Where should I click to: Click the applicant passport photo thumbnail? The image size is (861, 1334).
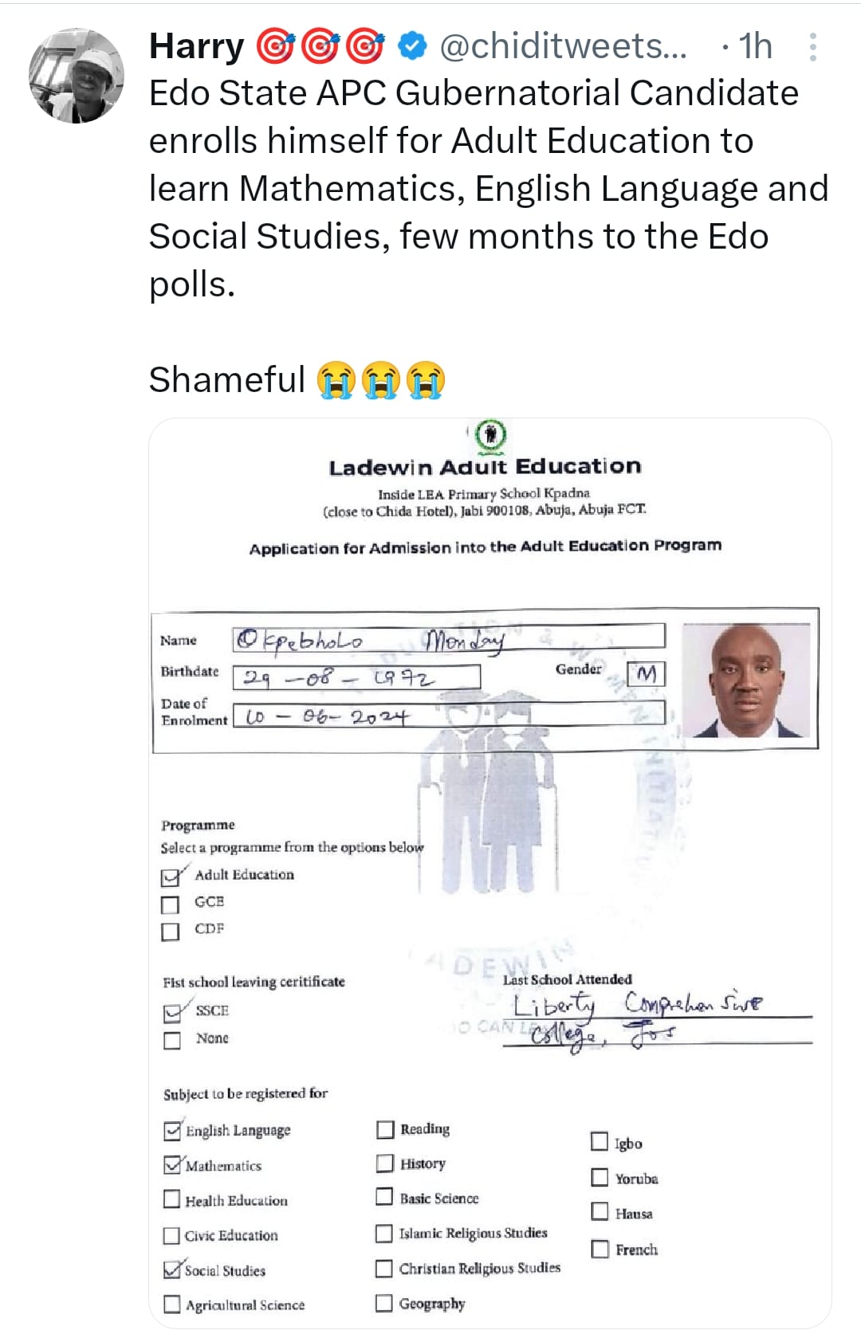pos(749,680)
